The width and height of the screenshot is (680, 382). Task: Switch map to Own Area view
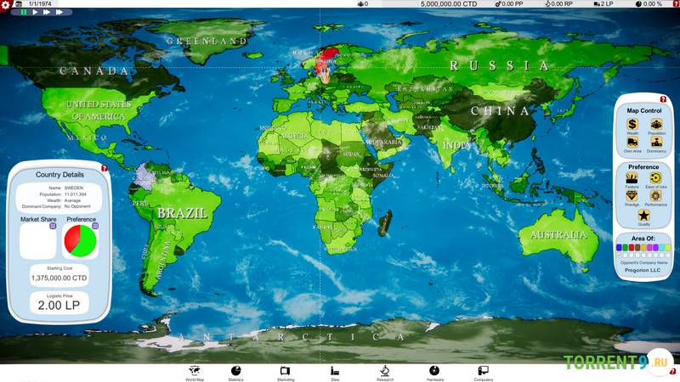[x=632, y=143]
